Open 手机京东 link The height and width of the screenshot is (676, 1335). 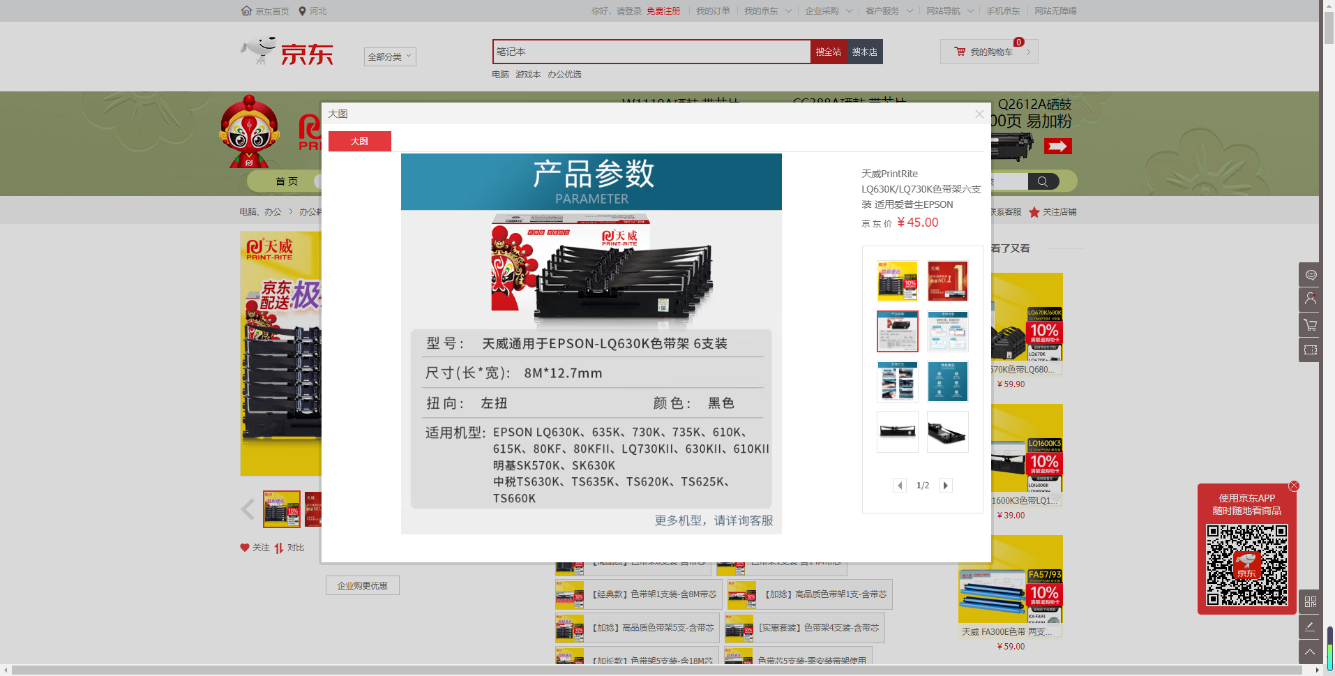[x=1003, y=11]
